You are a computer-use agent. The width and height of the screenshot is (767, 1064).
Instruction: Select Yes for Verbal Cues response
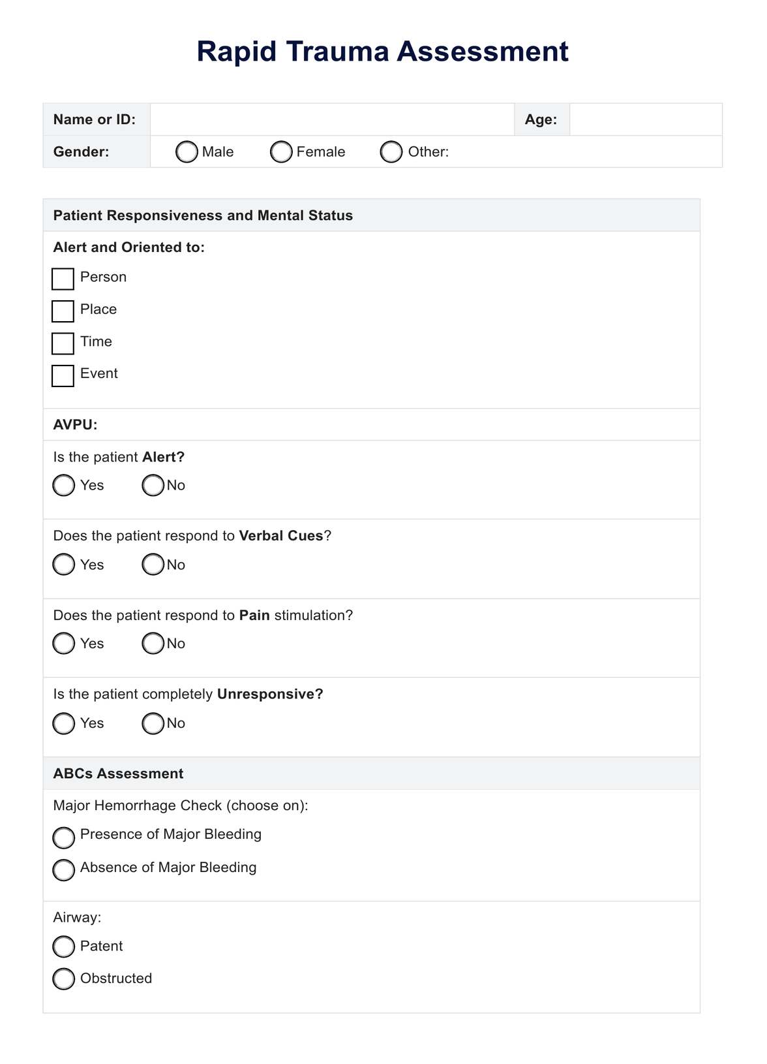64,565
